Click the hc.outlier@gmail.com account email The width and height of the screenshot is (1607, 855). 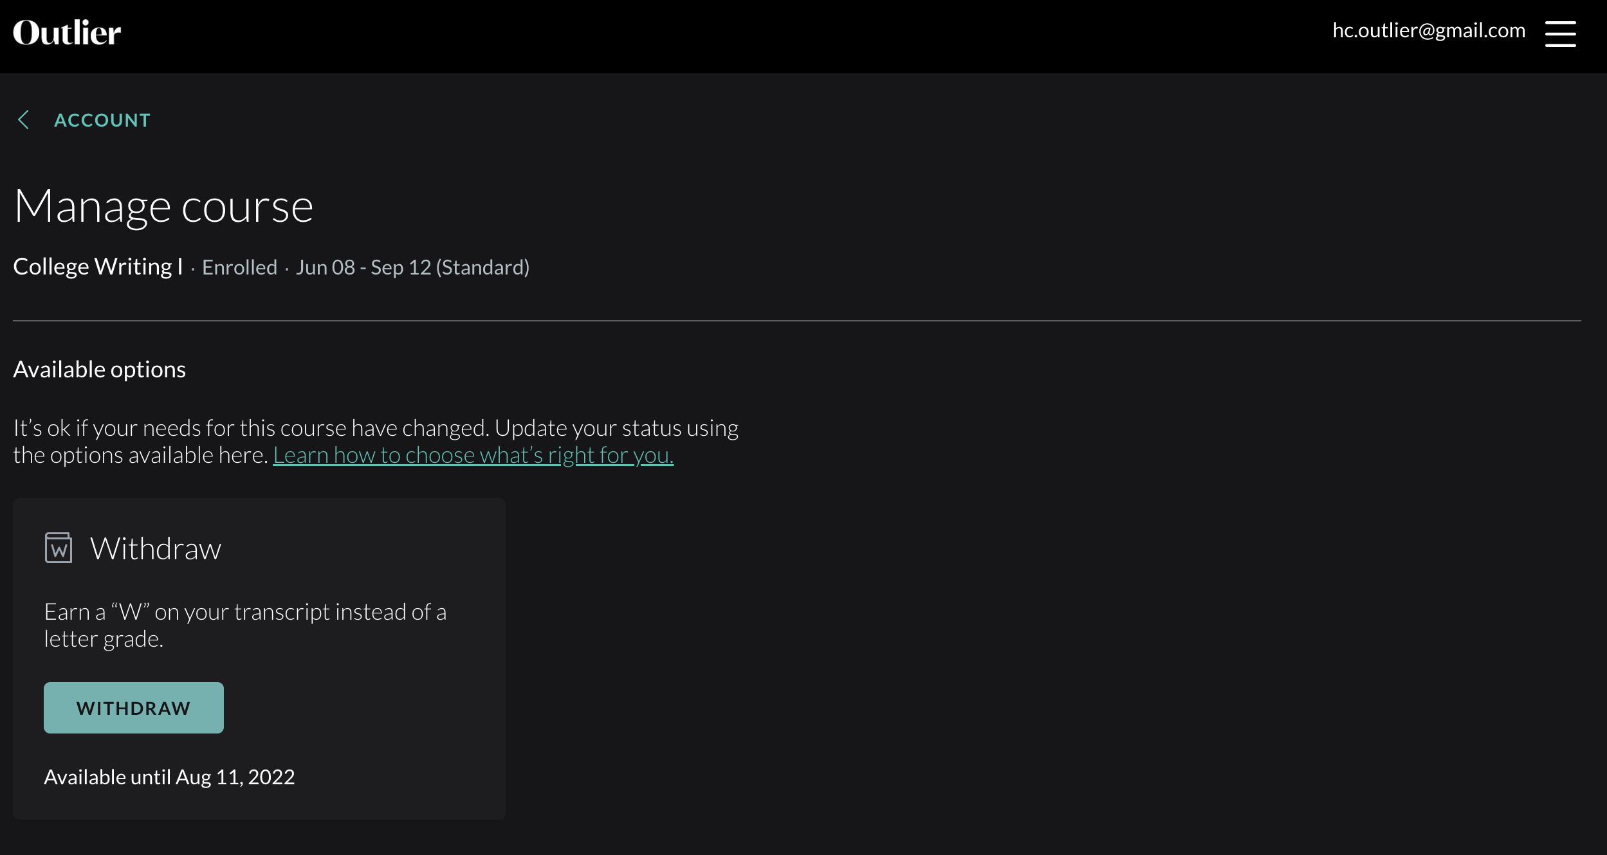pyautogui.click(x=1428, y=30)
